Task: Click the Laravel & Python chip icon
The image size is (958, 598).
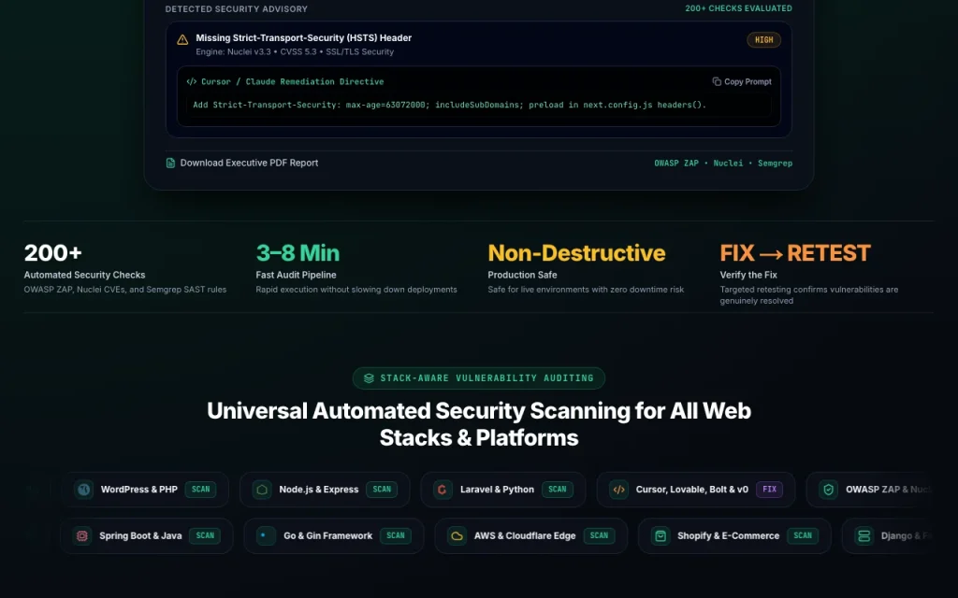Action: point(443,490)
